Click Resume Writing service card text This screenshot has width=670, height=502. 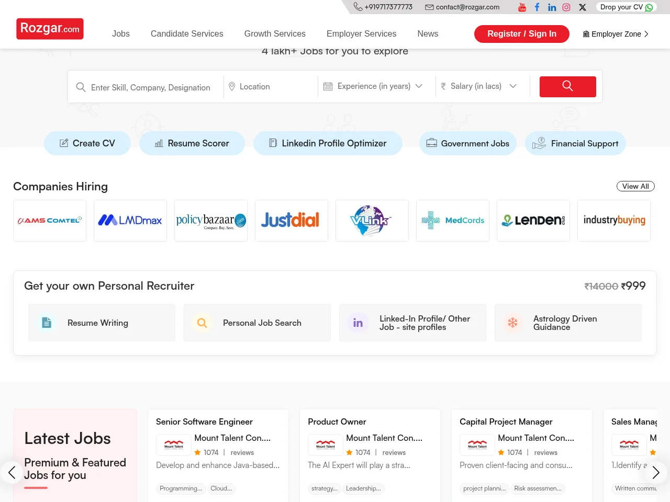point(98,323)
